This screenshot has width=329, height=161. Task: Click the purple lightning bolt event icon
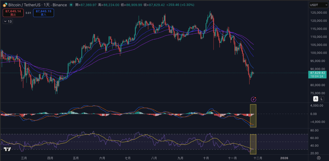pyautogui.click(x=254, y=99)
